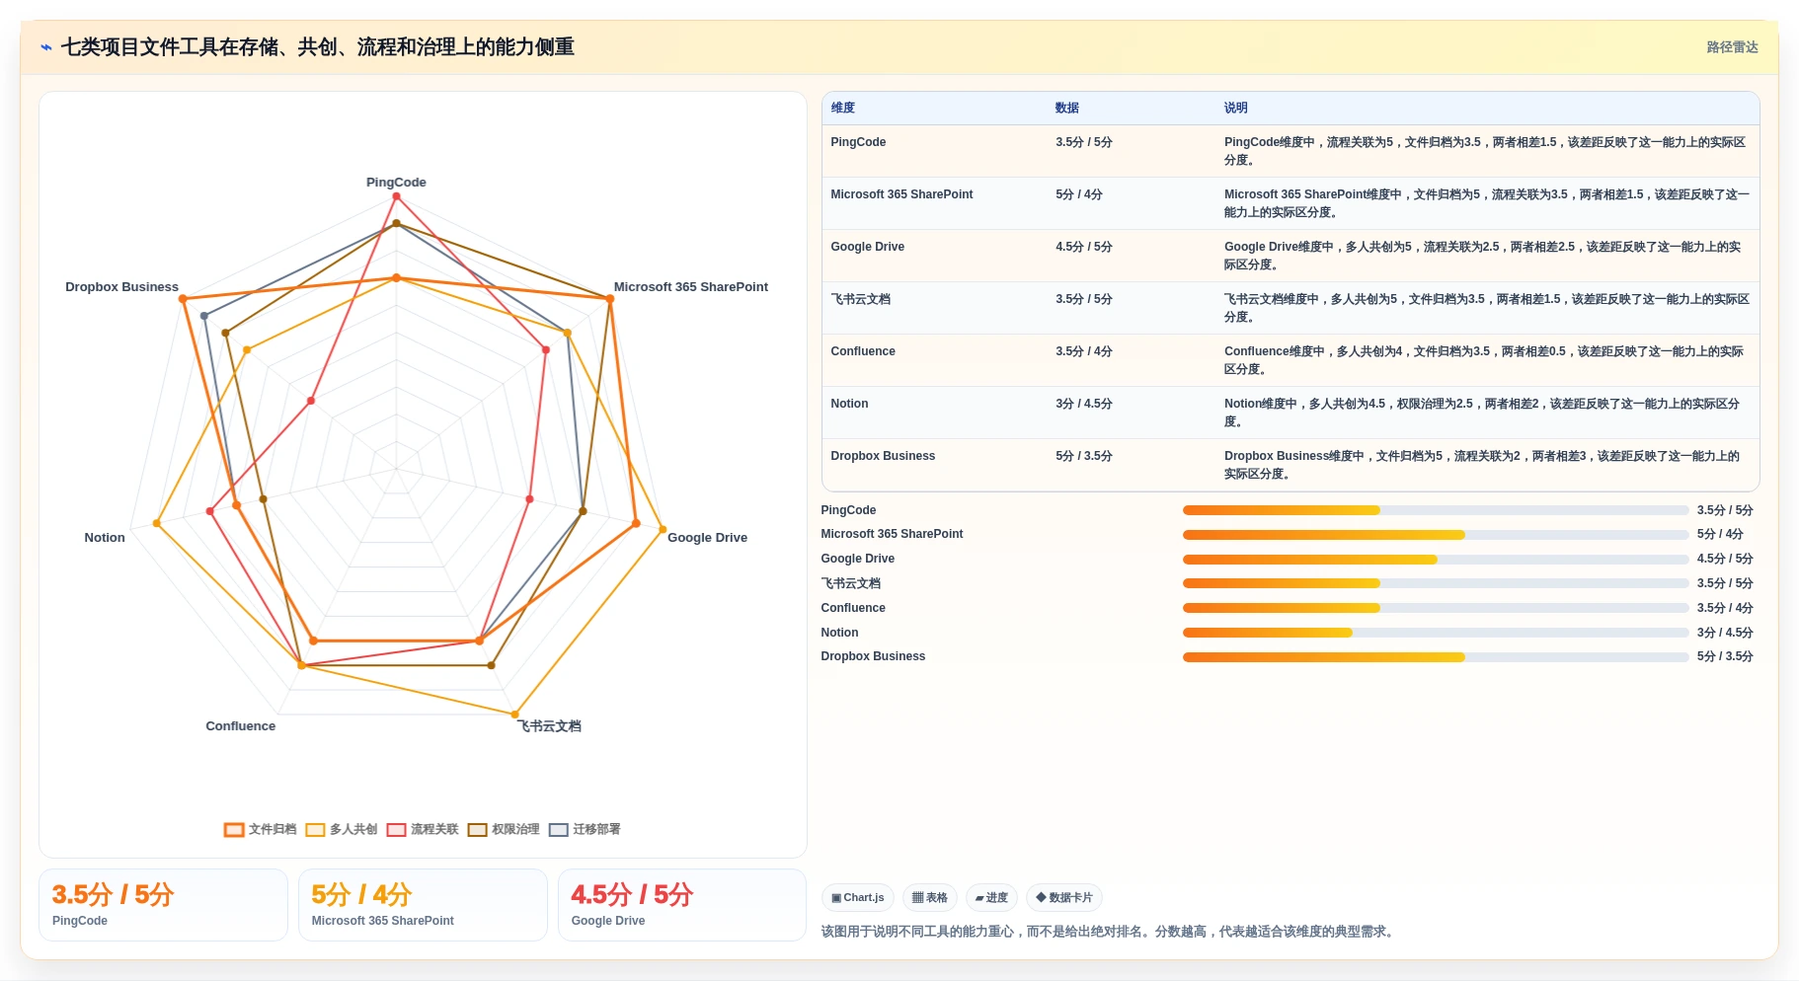This screenshot has height=981, width=1799.
Task: Click the red PingCode peak data point
Action: (397, 196)
